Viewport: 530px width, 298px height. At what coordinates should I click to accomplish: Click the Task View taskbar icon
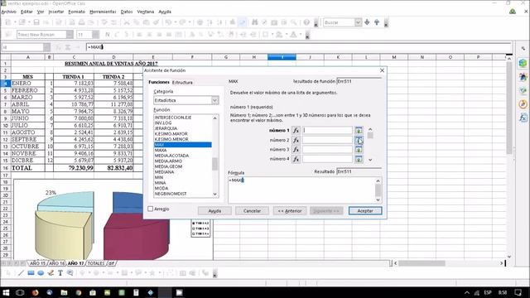pyautogui.click(x=20, y=292)
